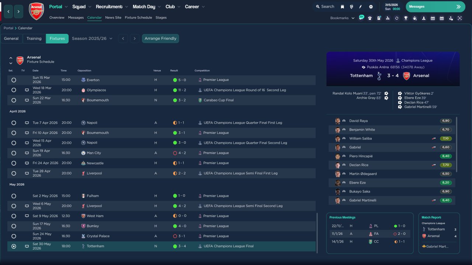Open the Messages sub-menu item
Screen dimensions: 472x265
coord(76,18)
